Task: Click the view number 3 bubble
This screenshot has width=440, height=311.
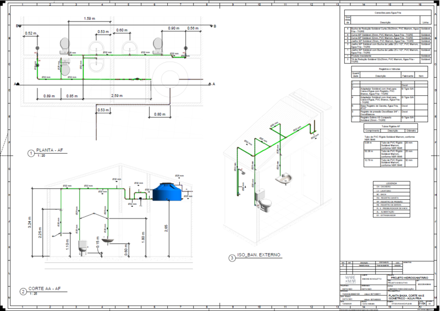Action: [x=232, y=258]
